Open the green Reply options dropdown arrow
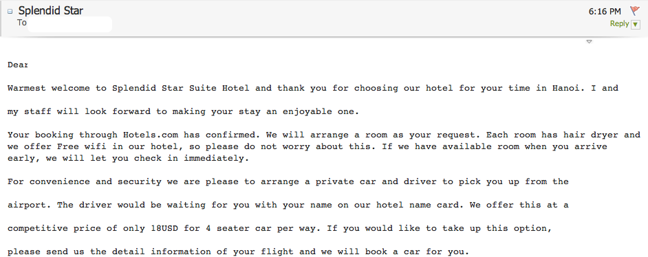The height and width of the screenshot is (257, 648). (x=635, y=24)
